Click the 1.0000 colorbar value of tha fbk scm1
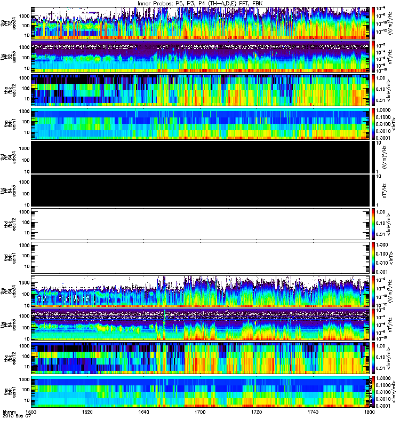Image resolution: width=400 pixels, height=427 pixels. tap(383, 110)
